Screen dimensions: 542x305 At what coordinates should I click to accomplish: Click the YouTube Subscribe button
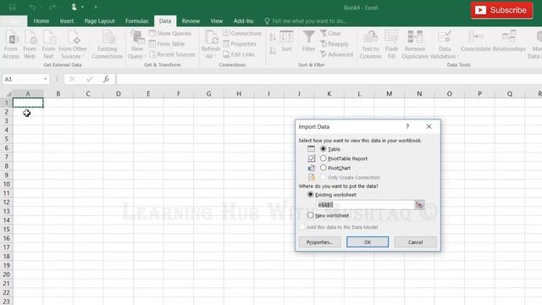[501, 10]
